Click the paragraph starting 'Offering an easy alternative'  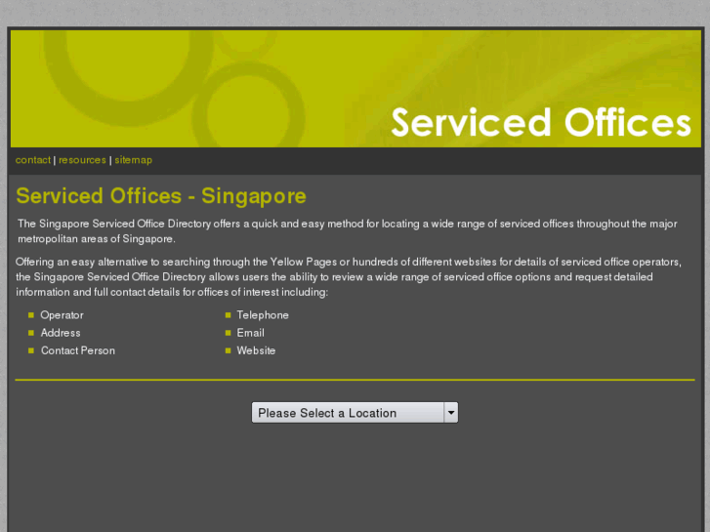[x=349, y=276]
